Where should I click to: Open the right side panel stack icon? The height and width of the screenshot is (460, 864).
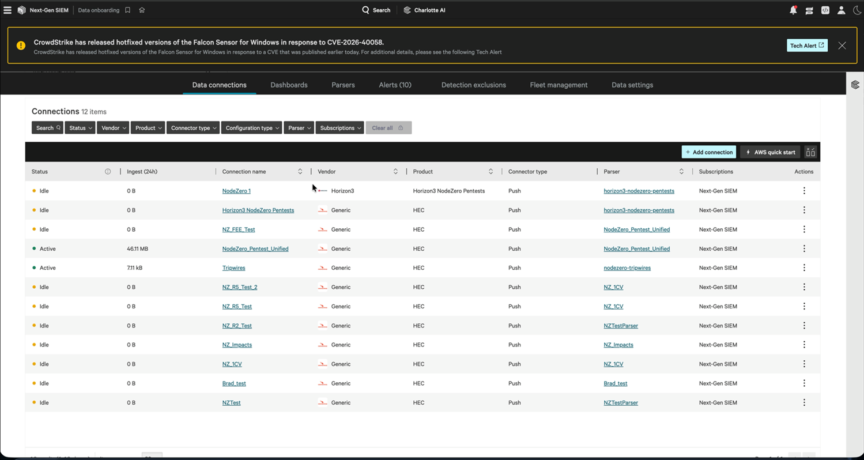[855, 85]
